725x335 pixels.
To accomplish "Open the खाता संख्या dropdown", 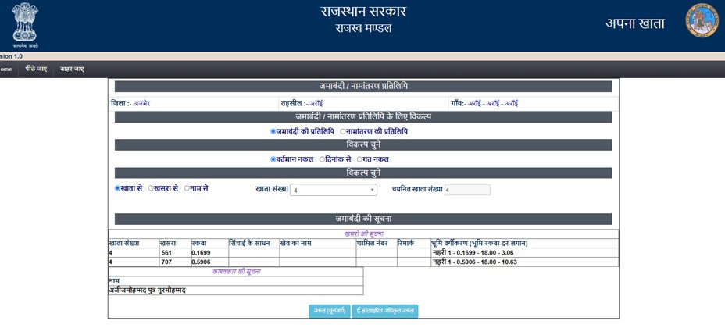I will tap(334, 190).
